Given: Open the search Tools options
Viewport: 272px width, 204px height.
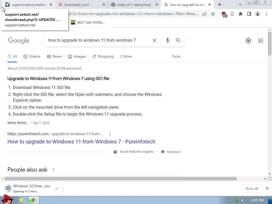Looking at the screenshot, I should (176, 57).
